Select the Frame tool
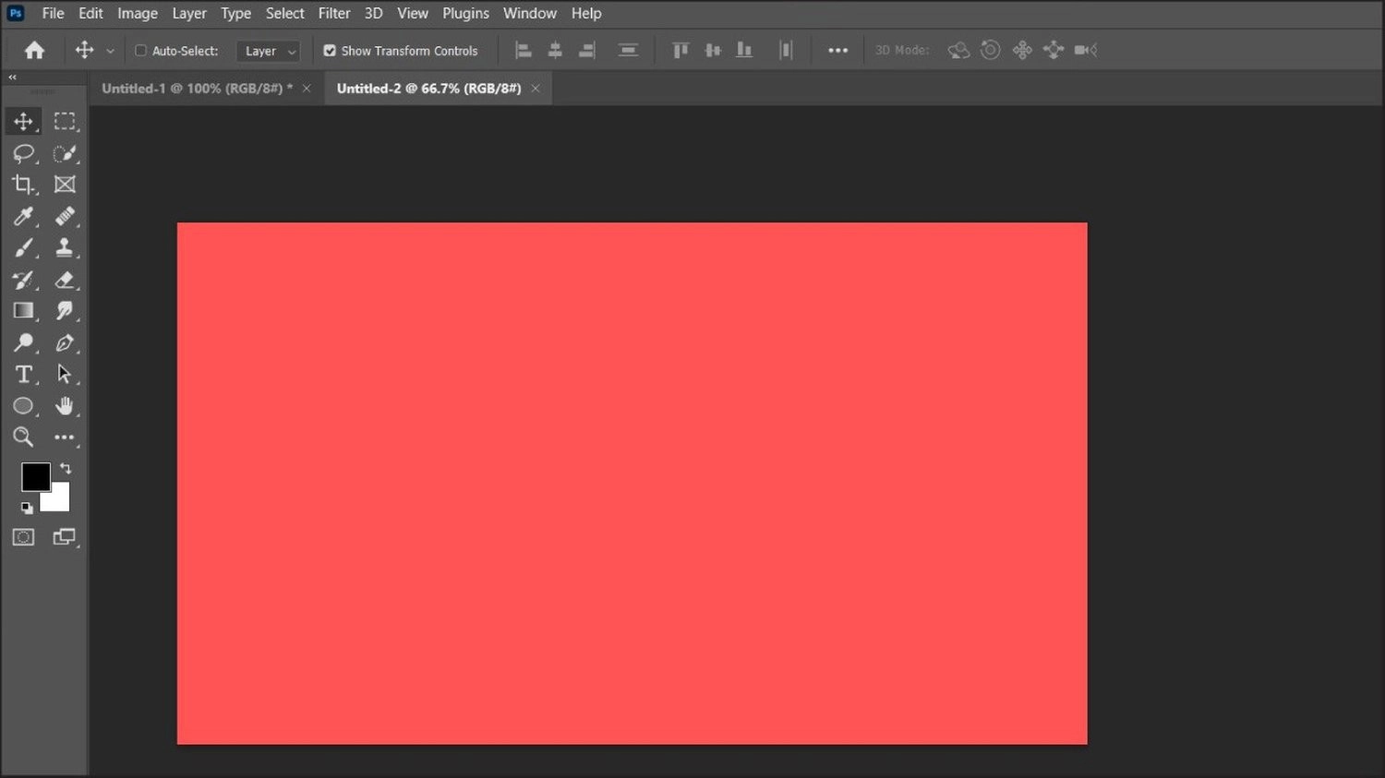The width and height of the screenshot is (1385, 778). click(x=64, y=185)
